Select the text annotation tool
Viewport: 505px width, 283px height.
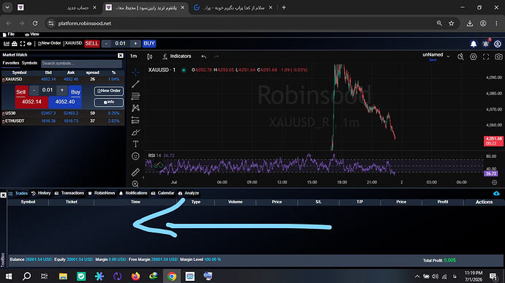[x=135, y=144]
